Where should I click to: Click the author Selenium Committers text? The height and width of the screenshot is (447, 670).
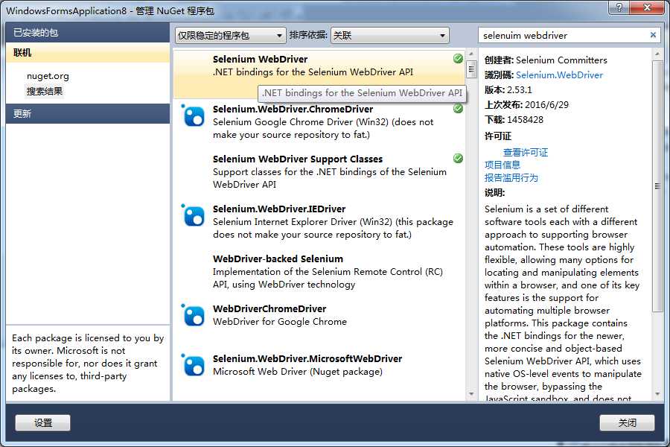click(x=561, y=60)
